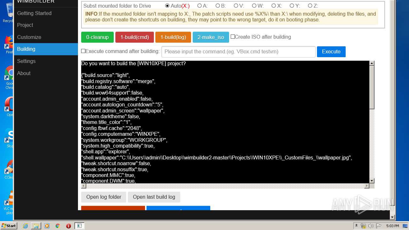Focus the post-build command input field
409x230 pixels.
tap(238, 52)
